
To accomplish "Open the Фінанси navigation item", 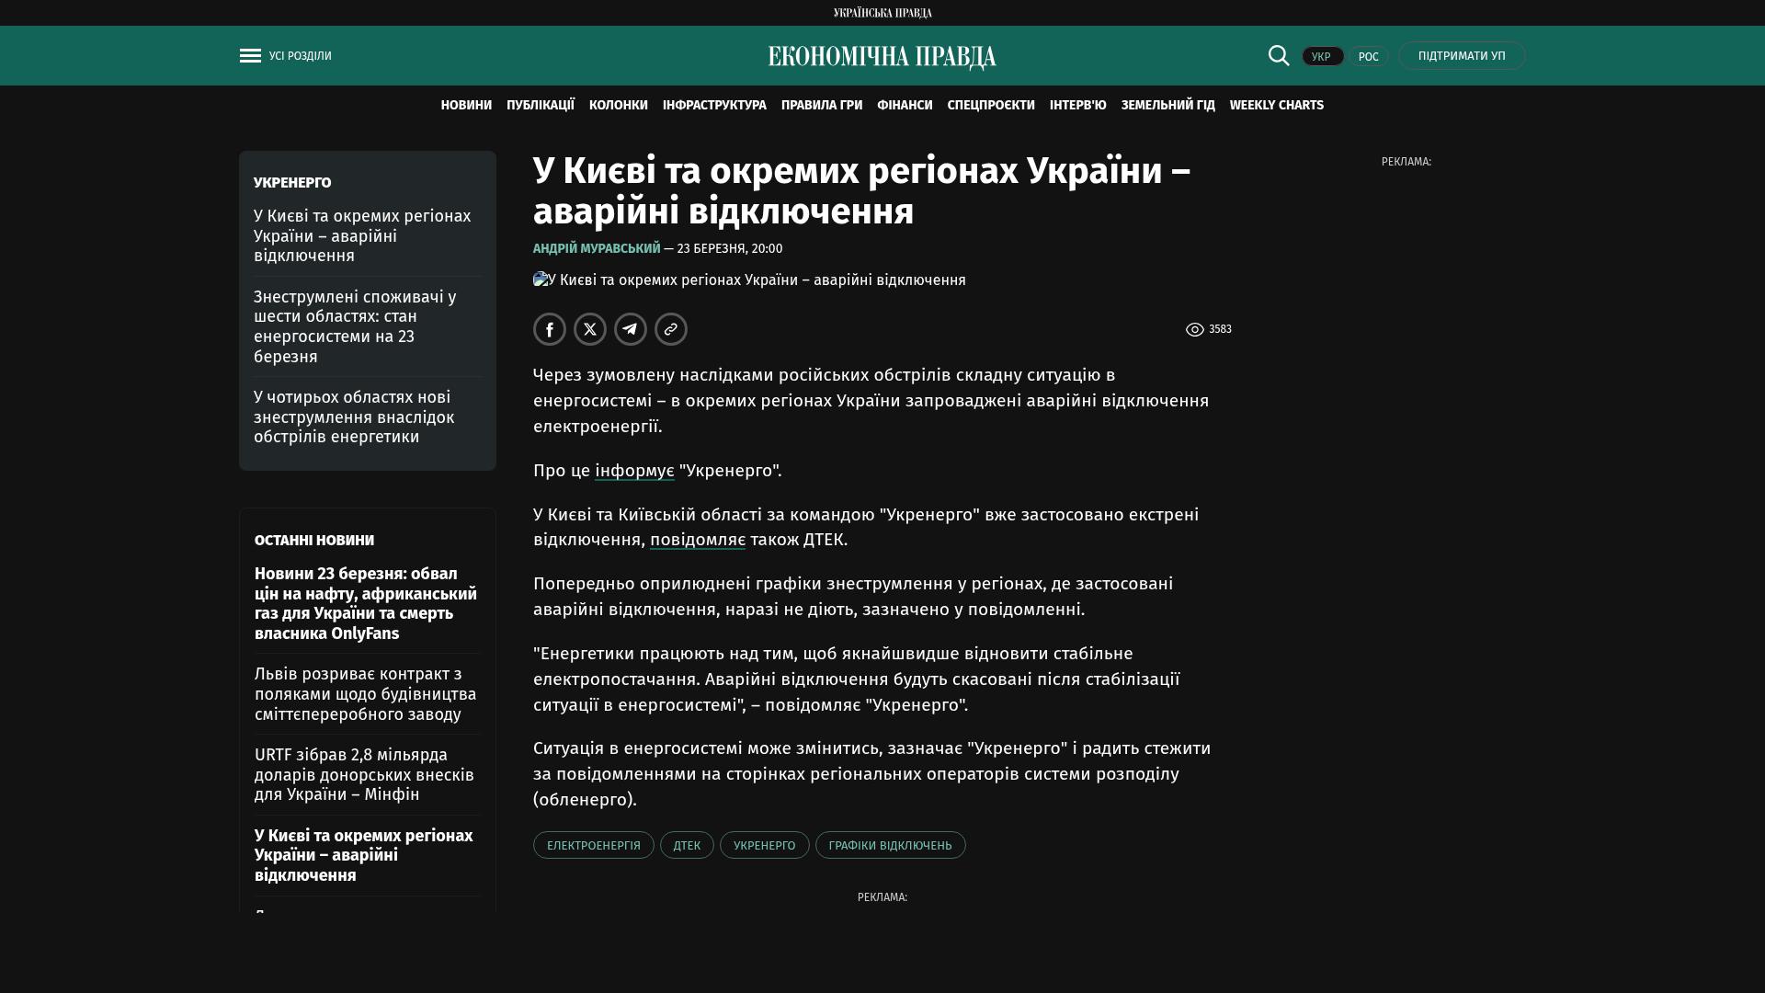I will [905, 106].
